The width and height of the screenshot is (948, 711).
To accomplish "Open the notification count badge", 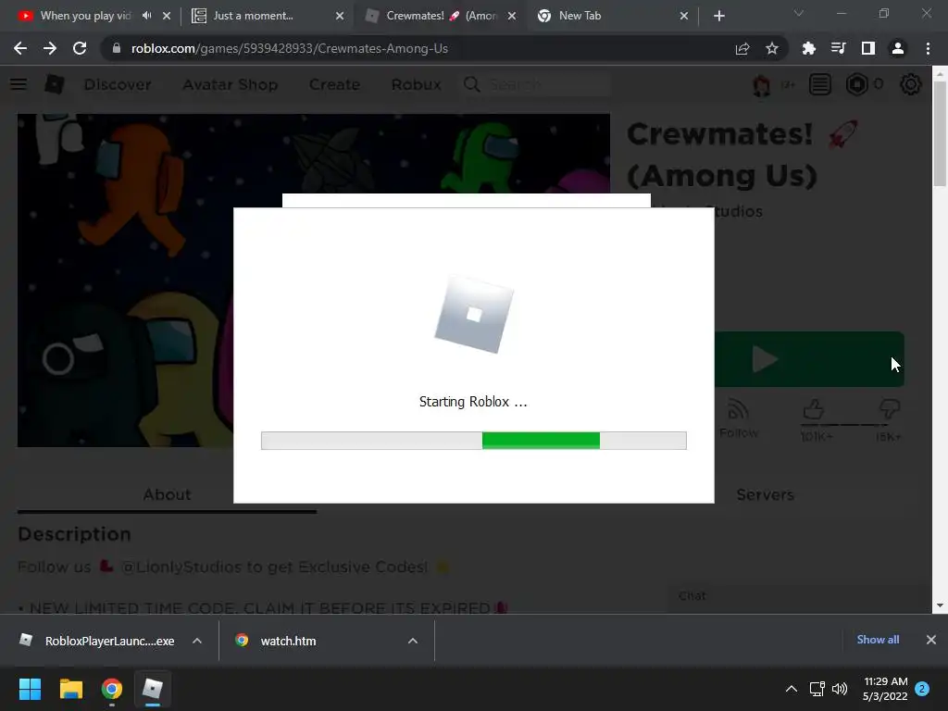I will coord(922,689).
